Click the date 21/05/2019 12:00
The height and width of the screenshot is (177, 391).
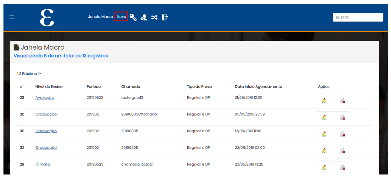(x=248, y=98)
